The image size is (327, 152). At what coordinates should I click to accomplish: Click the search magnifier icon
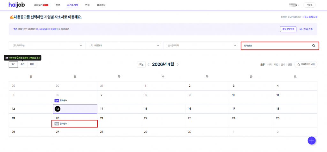click(x=313, y=46)
